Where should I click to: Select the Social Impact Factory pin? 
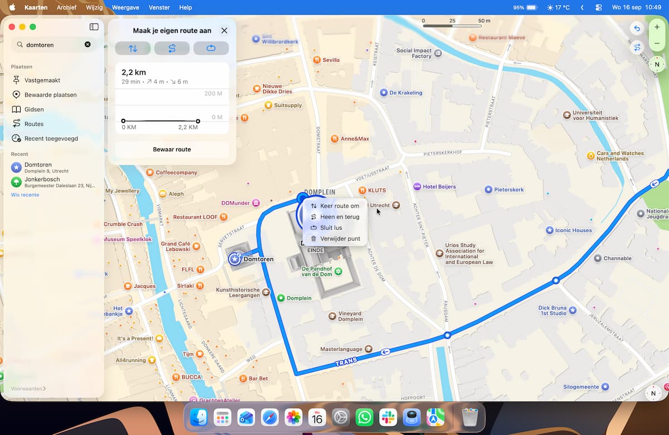(438, 53)
